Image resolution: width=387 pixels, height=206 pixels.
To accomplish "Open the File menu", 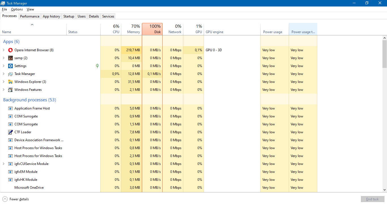I will pyautogui.click(x=4, y=9).
